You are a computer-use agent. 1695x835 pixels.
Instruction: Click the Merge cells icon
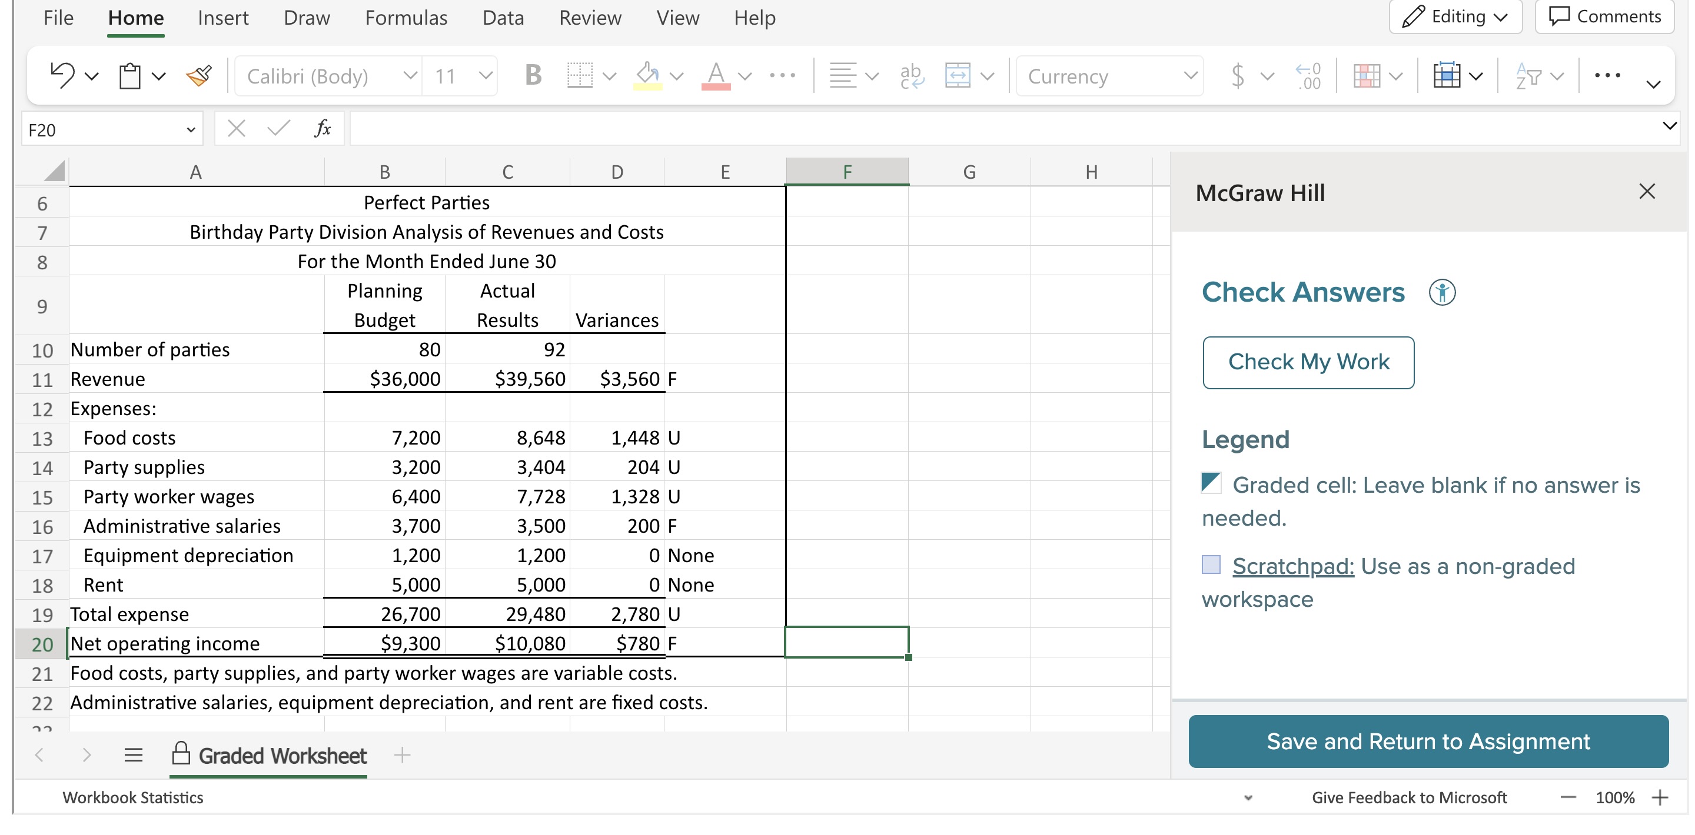click(x=958, y=76)
